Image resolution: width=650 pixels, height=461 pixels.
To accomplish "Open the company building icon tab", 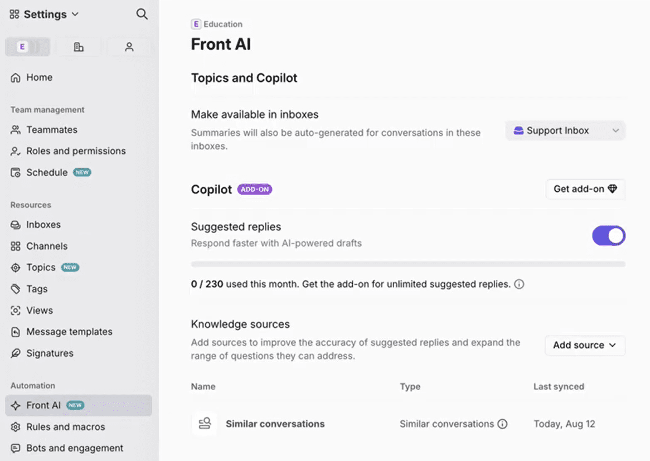I will (79, 47).
